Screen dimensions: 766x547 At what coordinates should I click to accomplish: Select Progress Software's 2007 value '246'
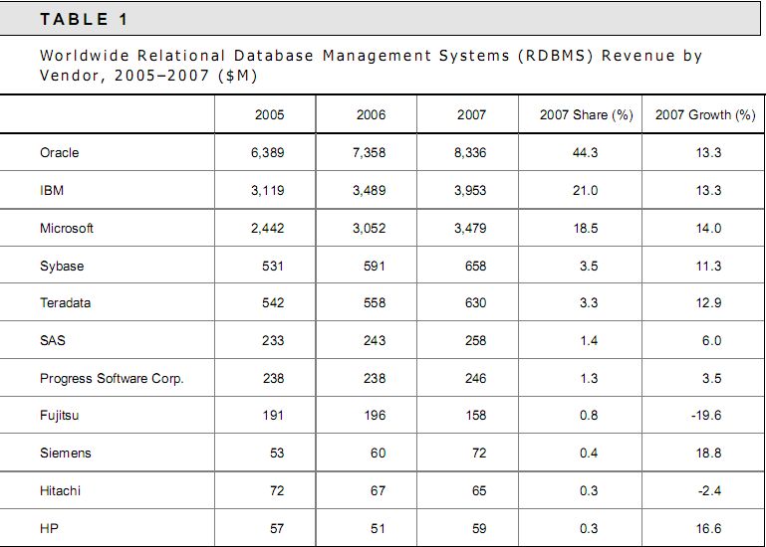(x=476, y=378)
